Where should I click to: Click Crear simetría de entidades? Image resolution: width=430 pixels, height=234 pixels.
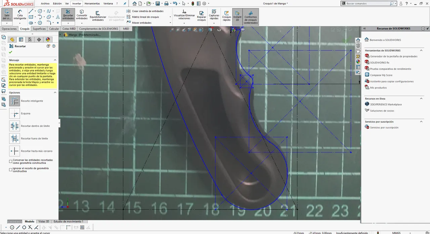[x=145, y=11]
